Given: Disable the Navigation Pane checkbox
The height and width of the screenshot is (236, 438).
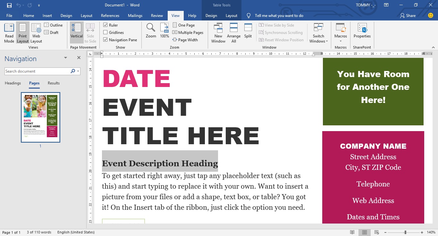Looking at the screenshot, I should 105,40.
